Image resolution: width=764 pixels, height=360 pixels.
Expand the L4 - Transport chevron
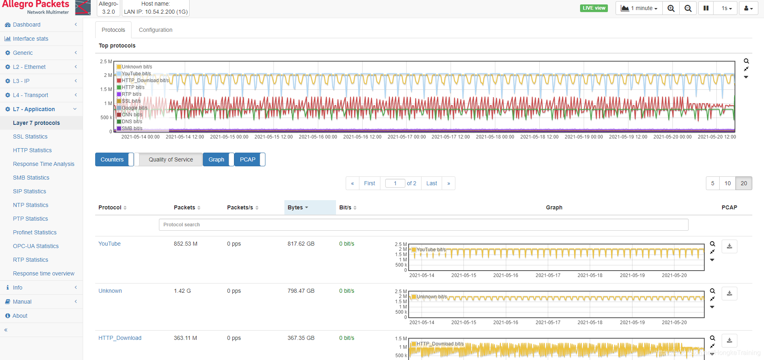click(75, 95)
